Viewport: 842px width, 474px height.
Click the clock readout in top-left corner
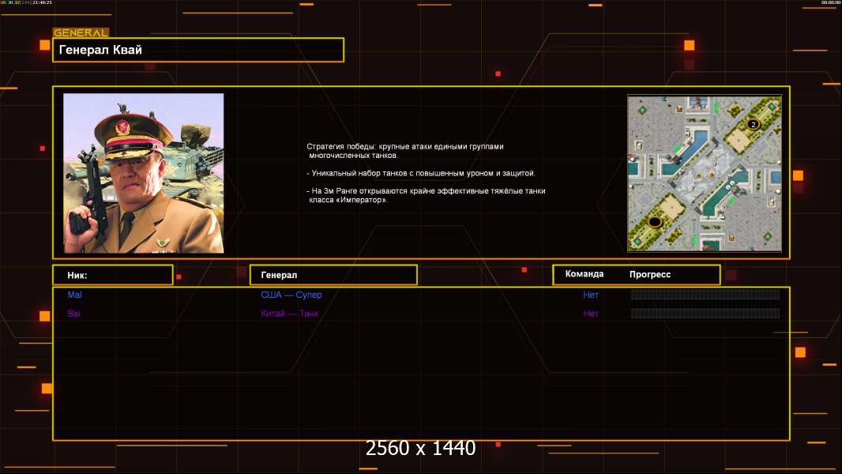click(40, 3)
